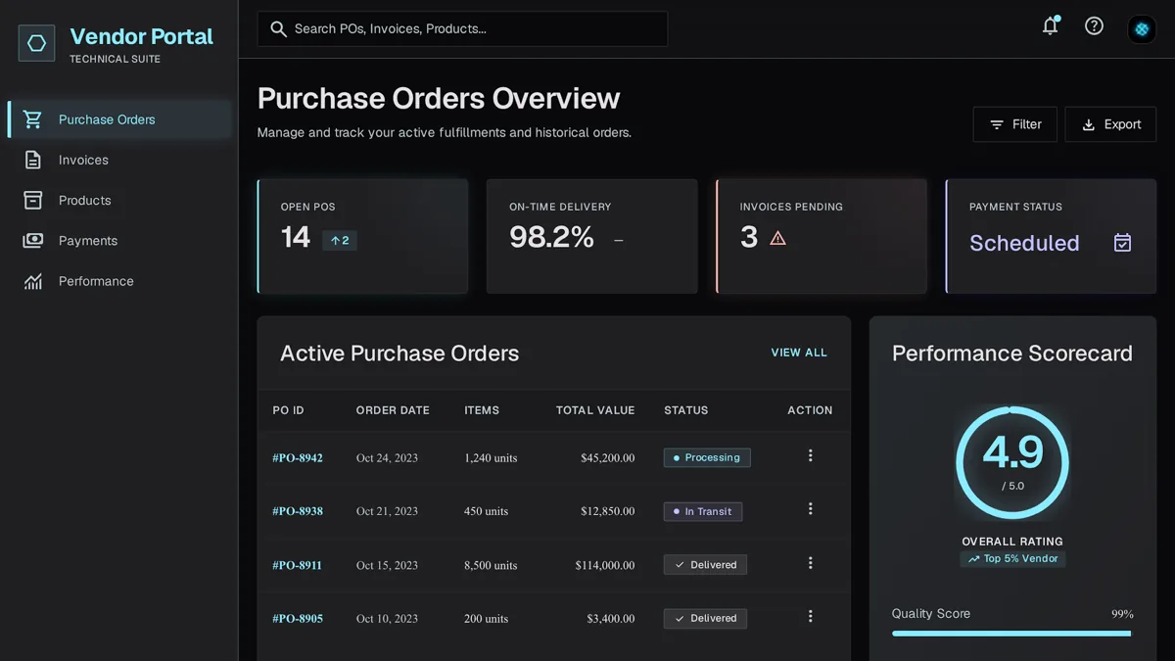The width and height of the screenshot is (1175, 661).
Task: Click Delivered status badge for PO-8911
Action: point(705,565)
